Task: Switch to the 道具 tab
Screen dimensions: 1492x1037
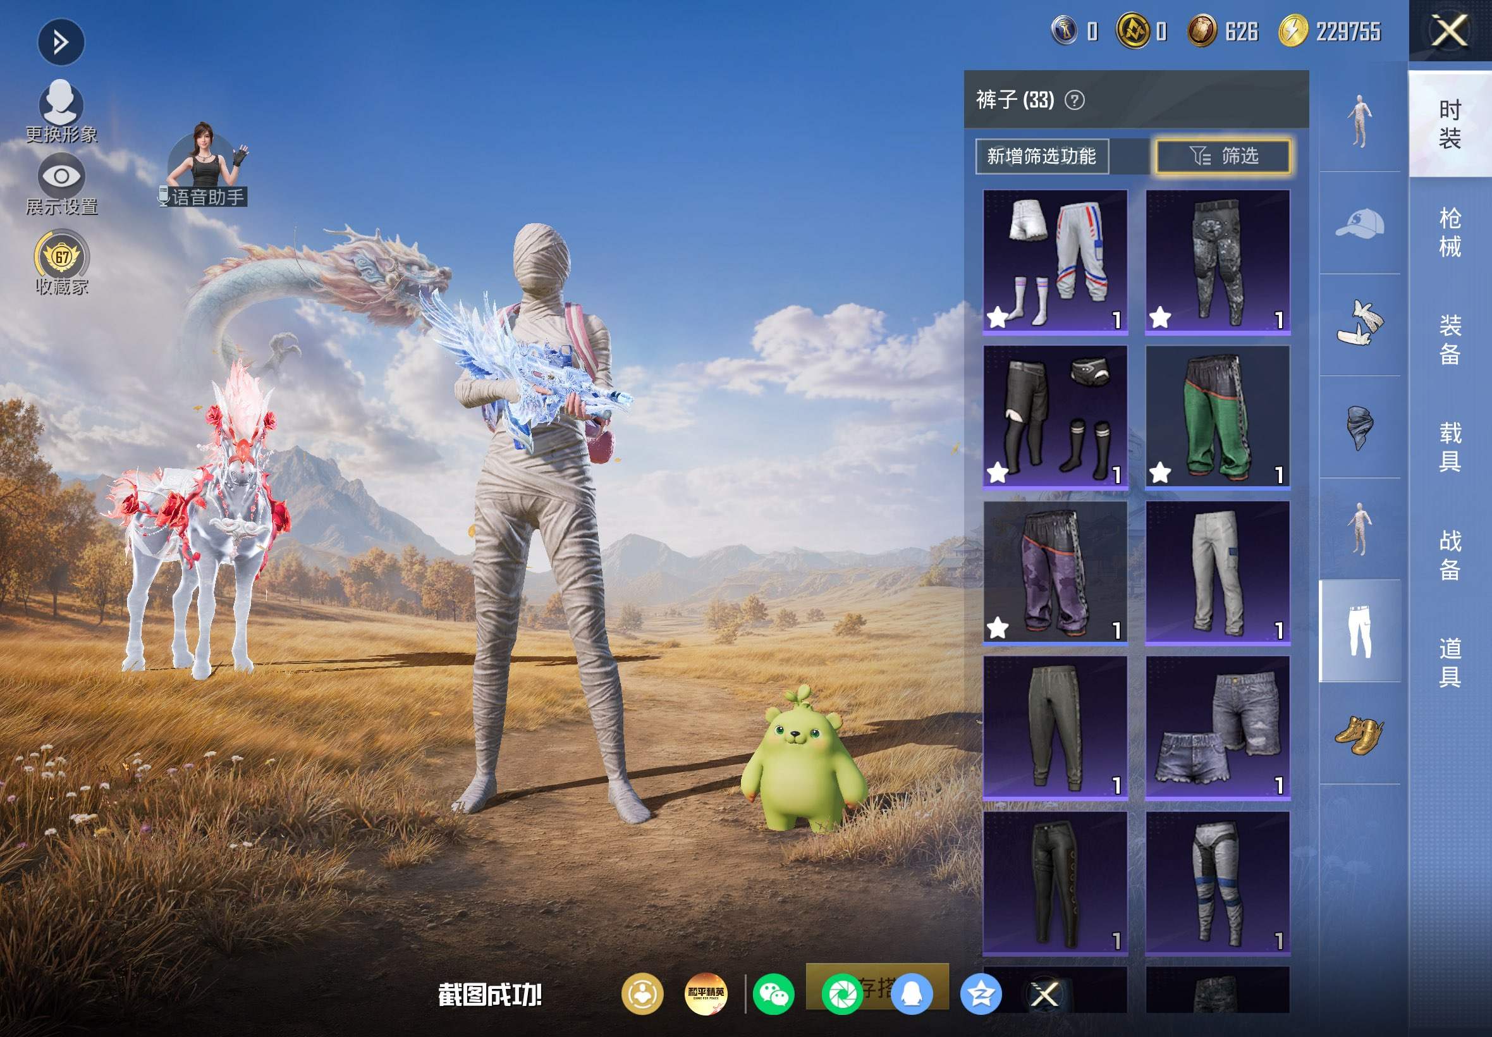Action: [1450, 662]
